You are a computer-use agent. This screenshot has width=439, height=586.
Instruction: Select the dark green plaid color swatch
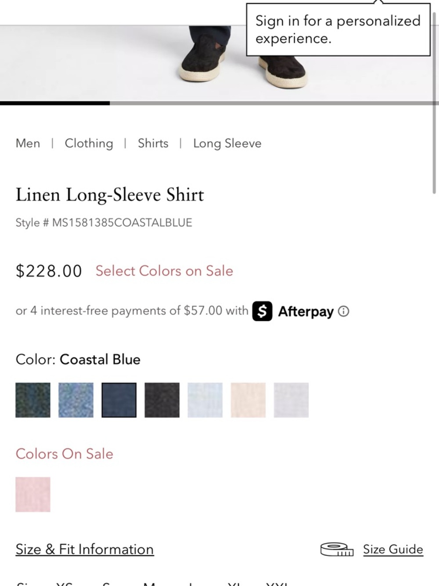(33, 400)
